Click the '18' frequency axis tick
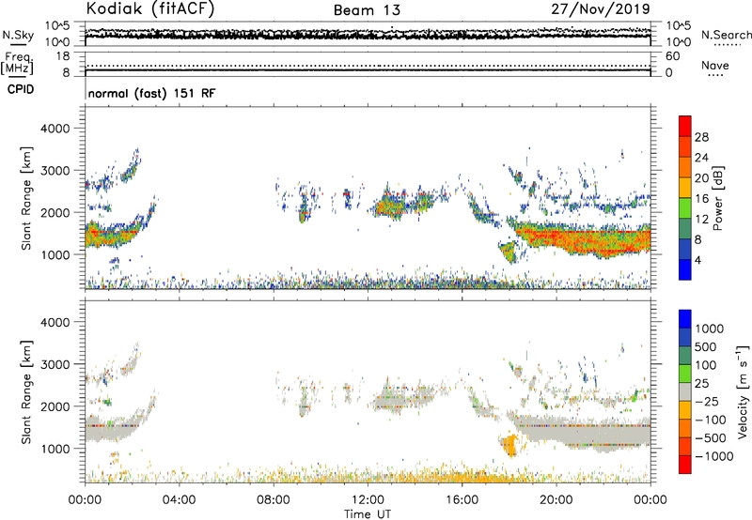 (x=62, y=56)
